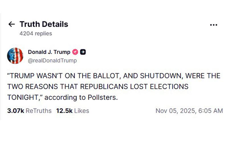Click the word TONIGHT in the post
Image resolution: width=228 pixels, height=142 pixels.
[x=23, y=97]
